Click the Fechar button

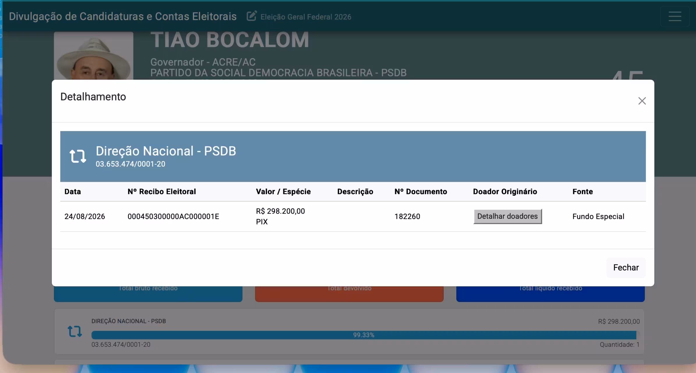click(x=626, y=268)
